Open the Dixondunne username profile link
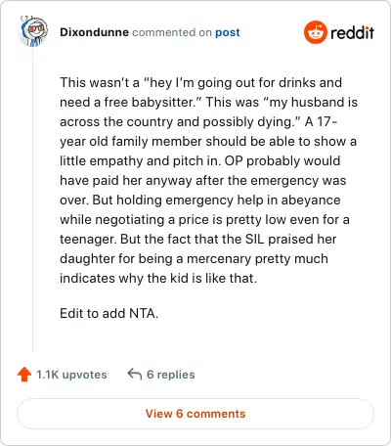The image size is (391, 446). click(95, 32)
